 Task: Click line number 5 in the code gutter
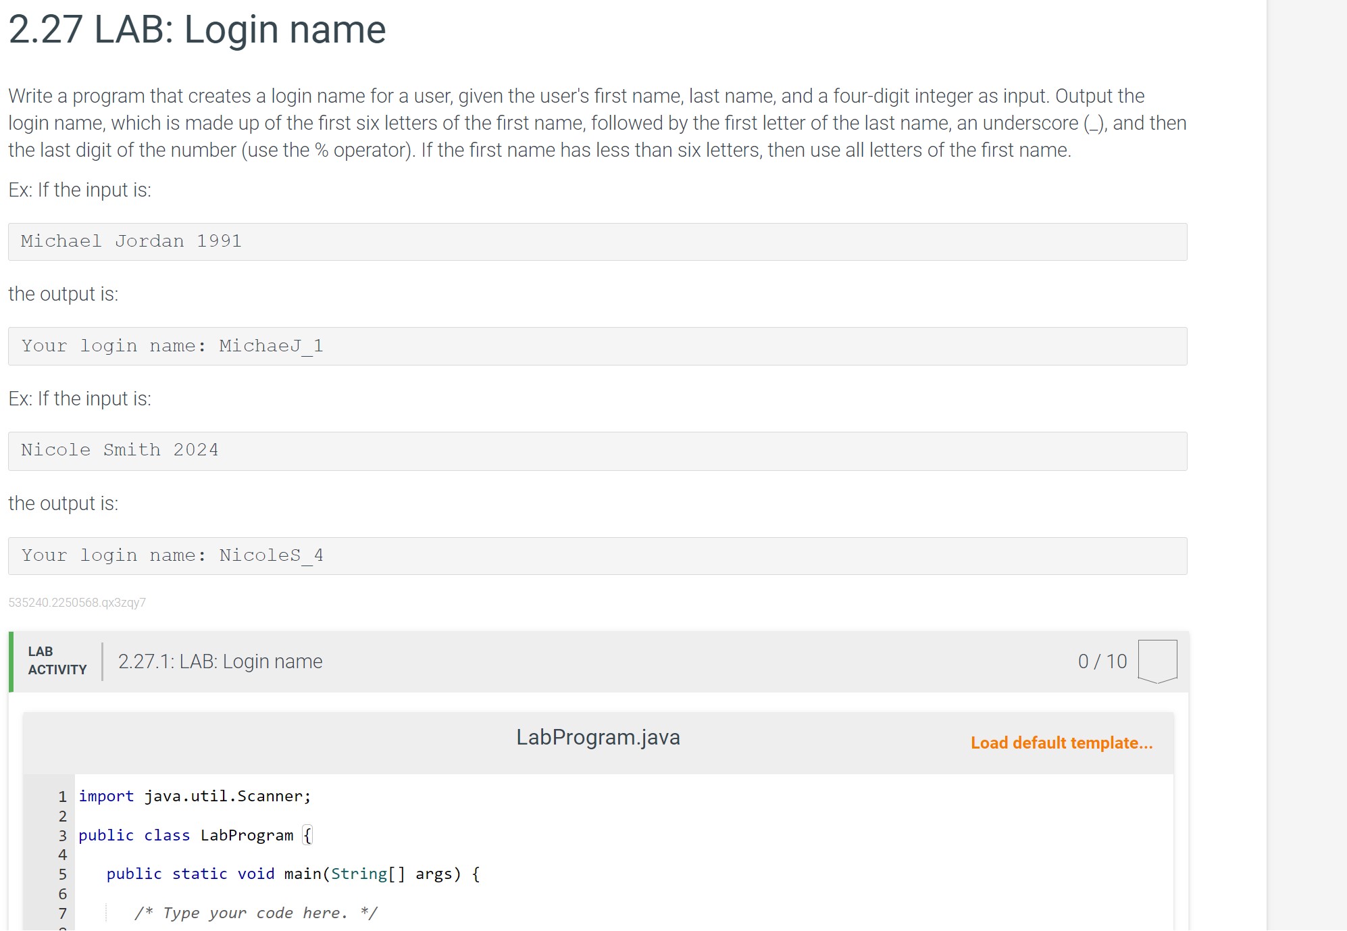pyautogui.click(x=63, y=874)
